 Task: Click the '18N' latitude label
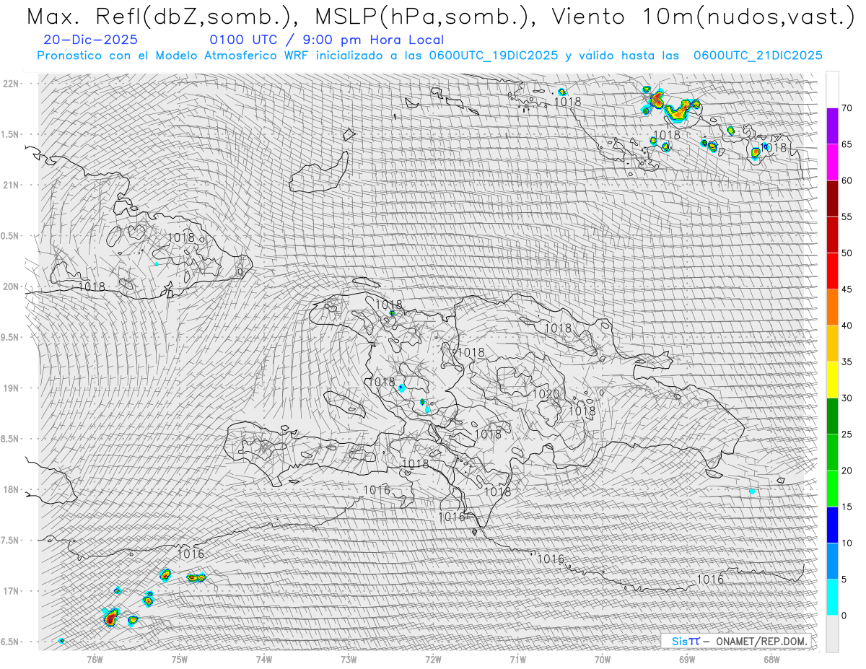click(x=12, y=489)
